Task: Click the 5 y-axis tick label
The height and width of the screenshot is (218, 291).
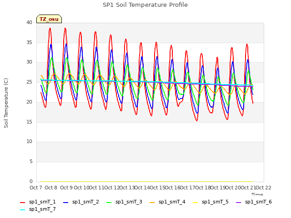Action: [31, 162]
